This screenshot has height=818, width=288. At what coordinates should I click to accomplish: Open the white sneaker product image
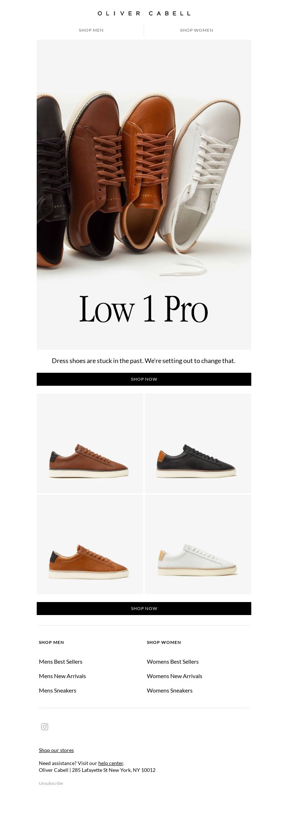[198, 544]
